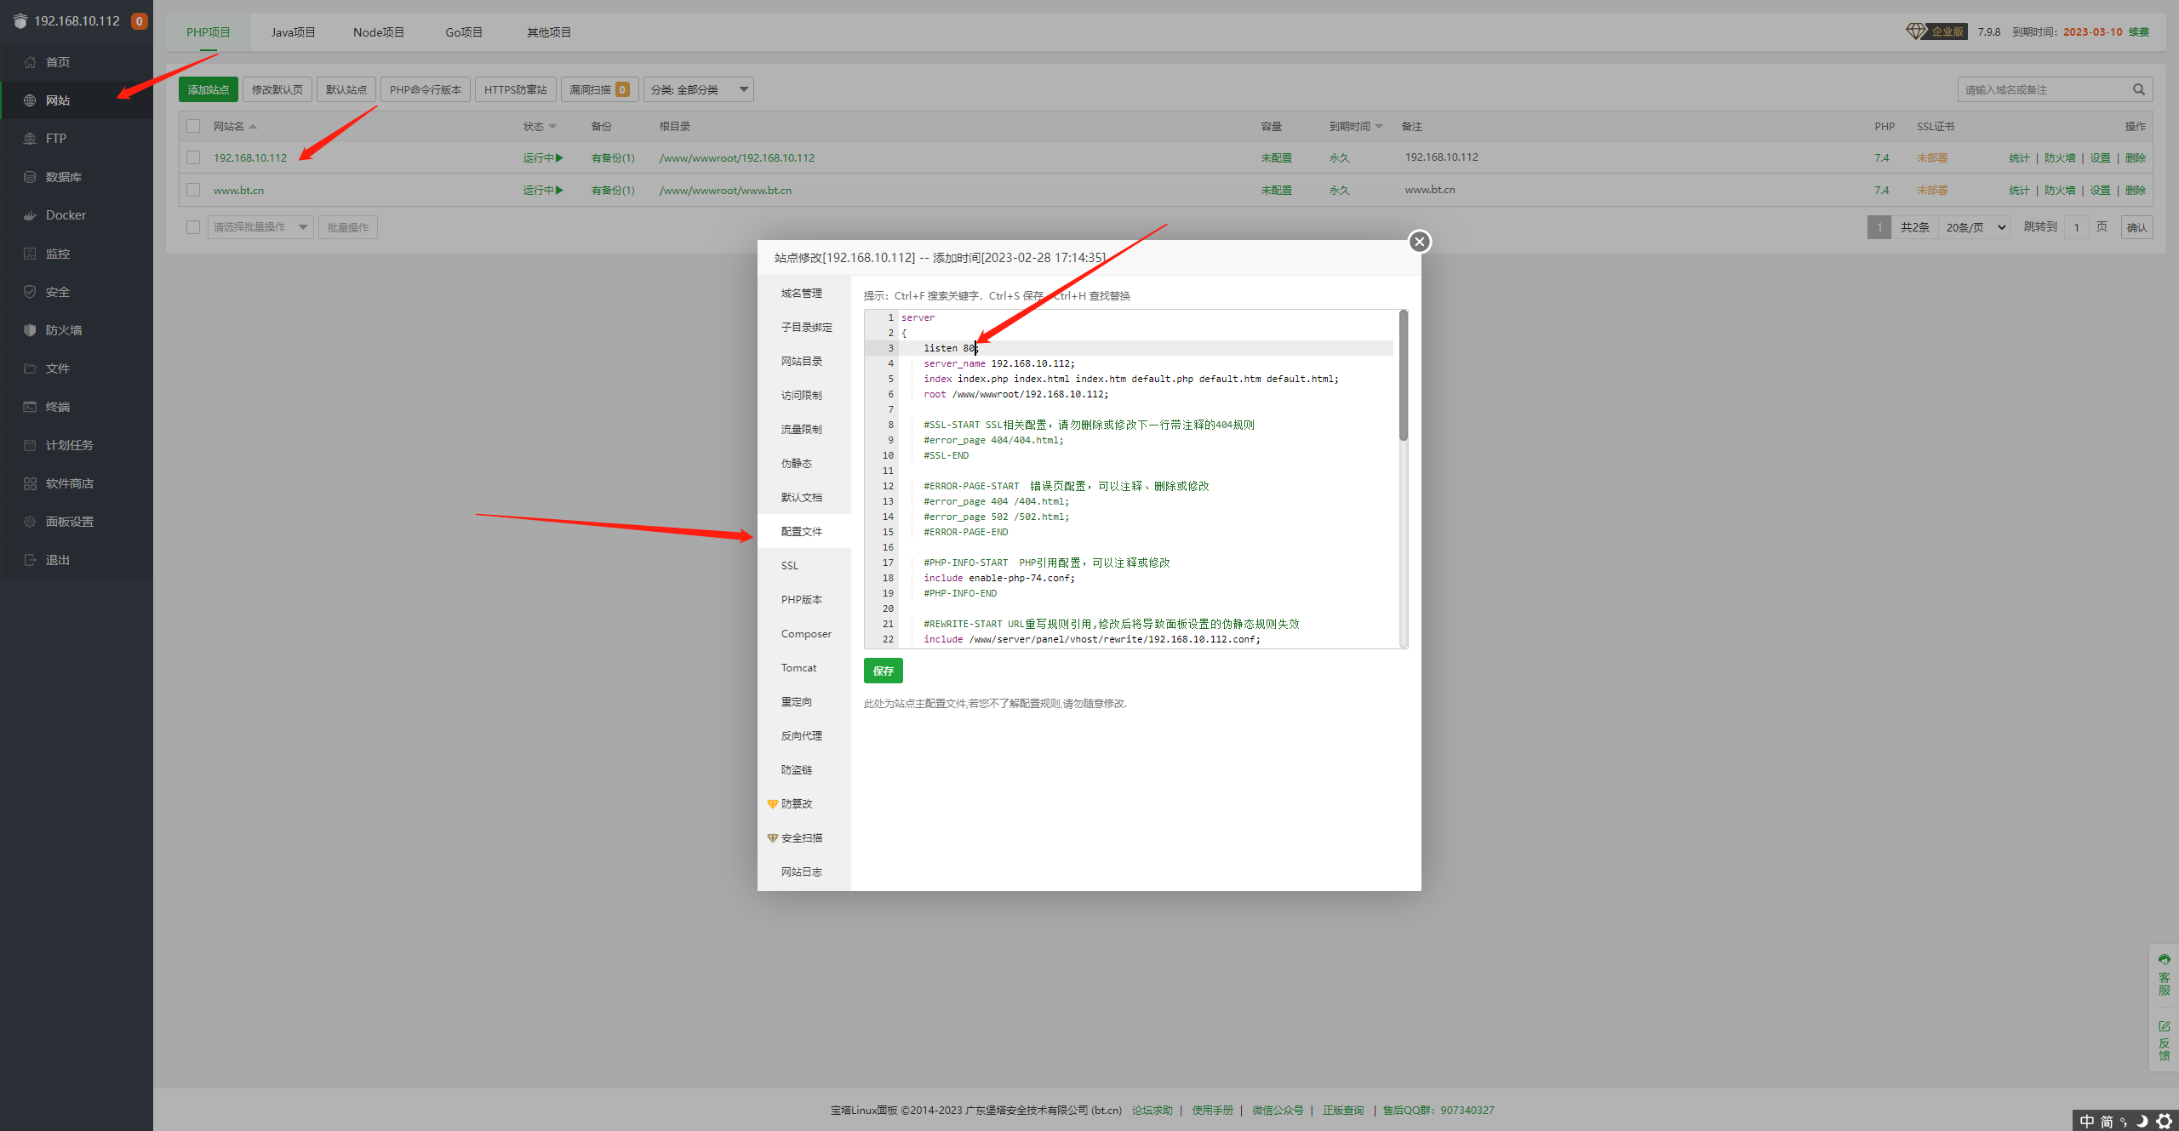The image size is (2179, 1131).
Task: Click the panel logo icon at top-left
Action: click(20, 20)
